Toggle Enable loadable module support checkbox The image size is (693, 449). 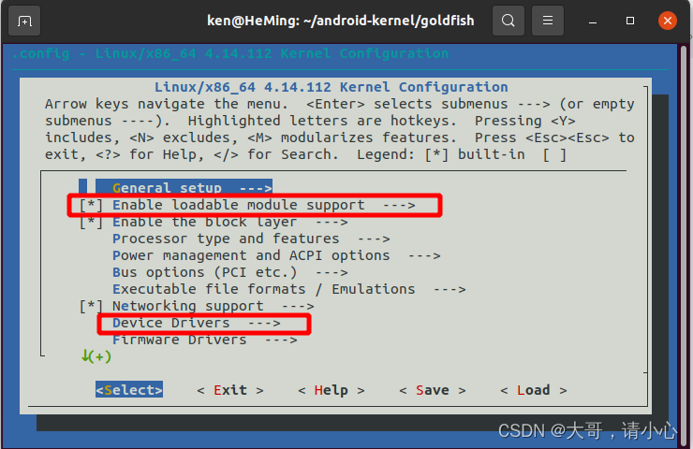pos(91,205)
